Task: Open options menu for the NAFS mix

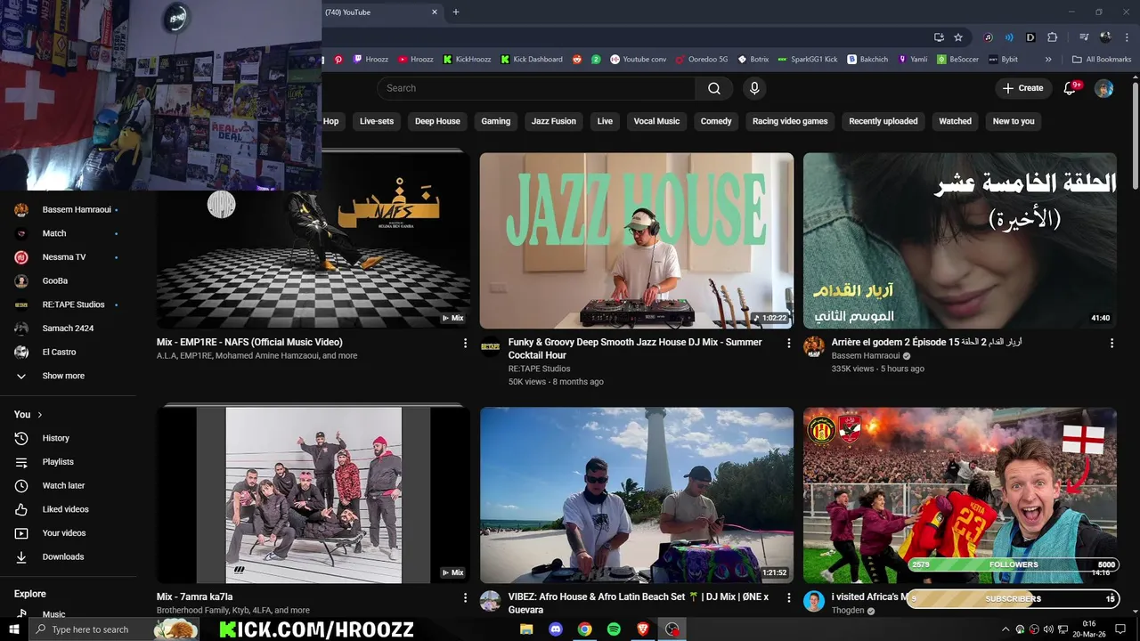Action: (x=465, y=343)
